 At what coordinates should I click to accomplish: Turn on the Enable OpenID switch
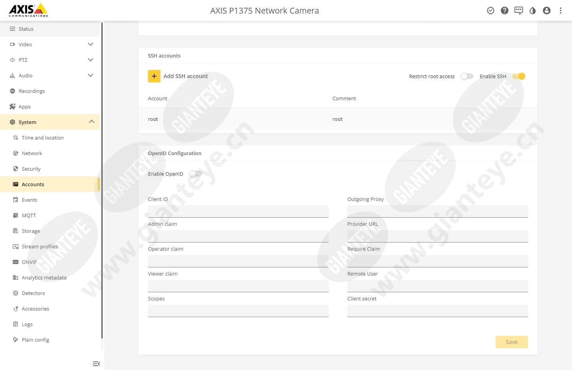(195, 174)
